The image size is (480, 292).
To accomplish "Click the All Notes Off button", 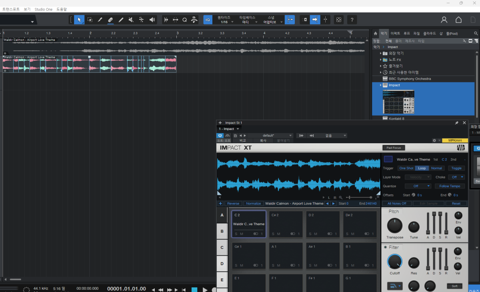I will tap(397, 204).
